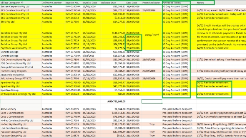This screenshot has width=246, height=138.
Task: Click invoice date 26/07/2024
Action: pos(91,124)
